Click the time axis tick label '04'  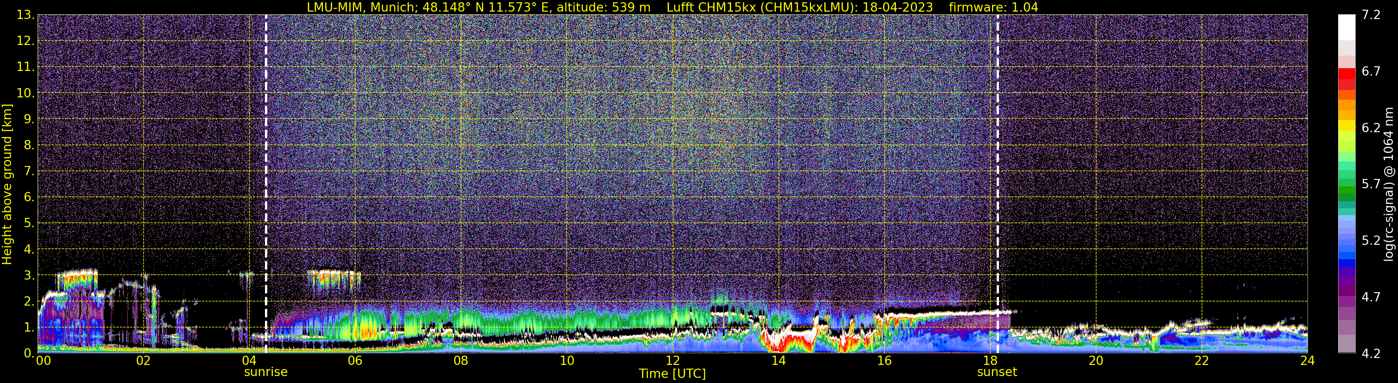point(249,361)
